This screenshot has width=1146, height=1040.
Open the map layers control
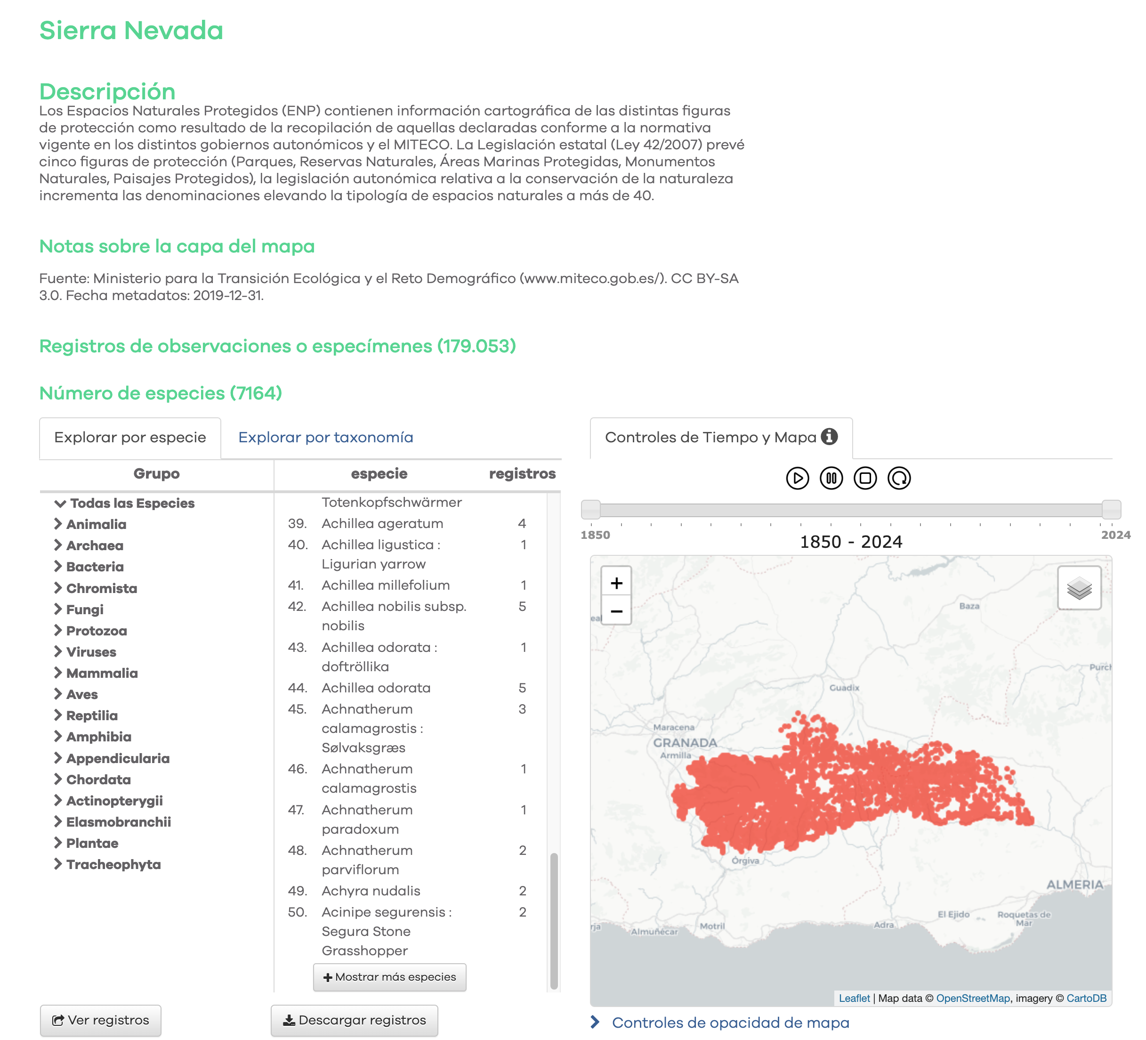pyautogui.click(x=1078, y=588)
